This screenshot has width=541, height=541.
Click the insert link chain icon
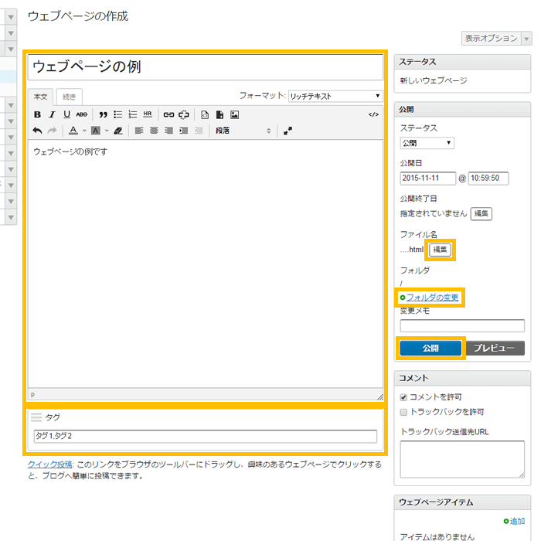pos(168,114)
